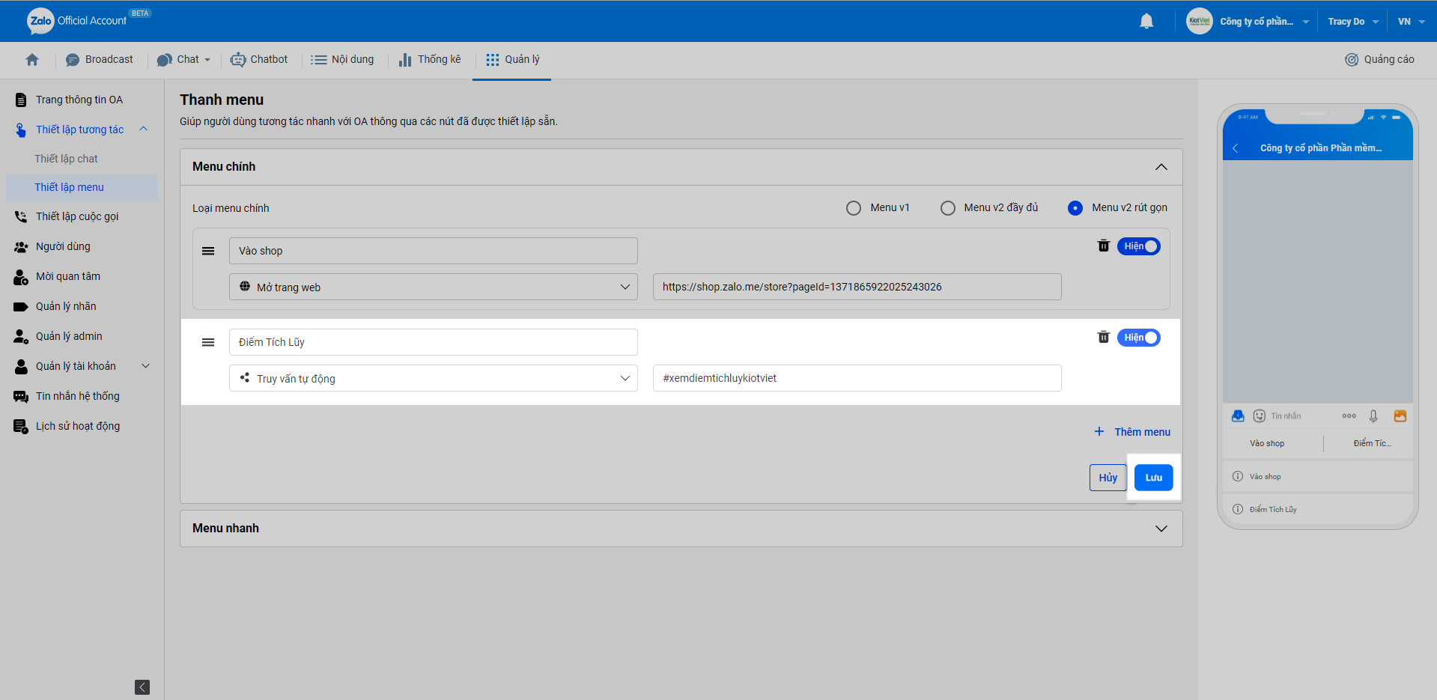This screenshot has width=1437, height=700.
Task: Click the microphone icon in phone preview
Action: [1373, 416]
